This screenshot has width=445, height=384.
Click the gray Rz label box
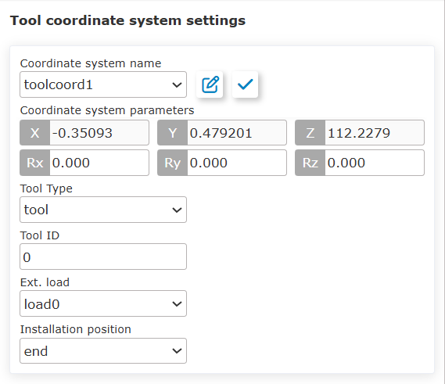click(x=310, y=163)
